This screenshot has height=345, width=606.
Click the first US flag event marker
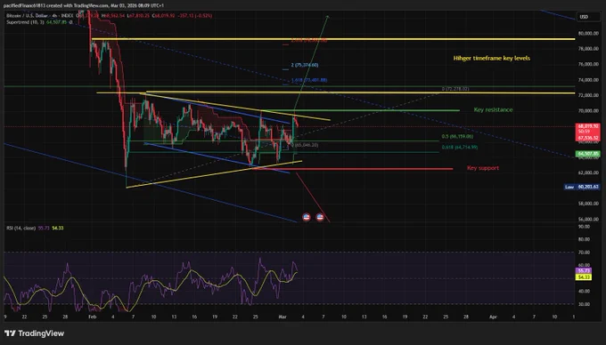tap(306, 217)
